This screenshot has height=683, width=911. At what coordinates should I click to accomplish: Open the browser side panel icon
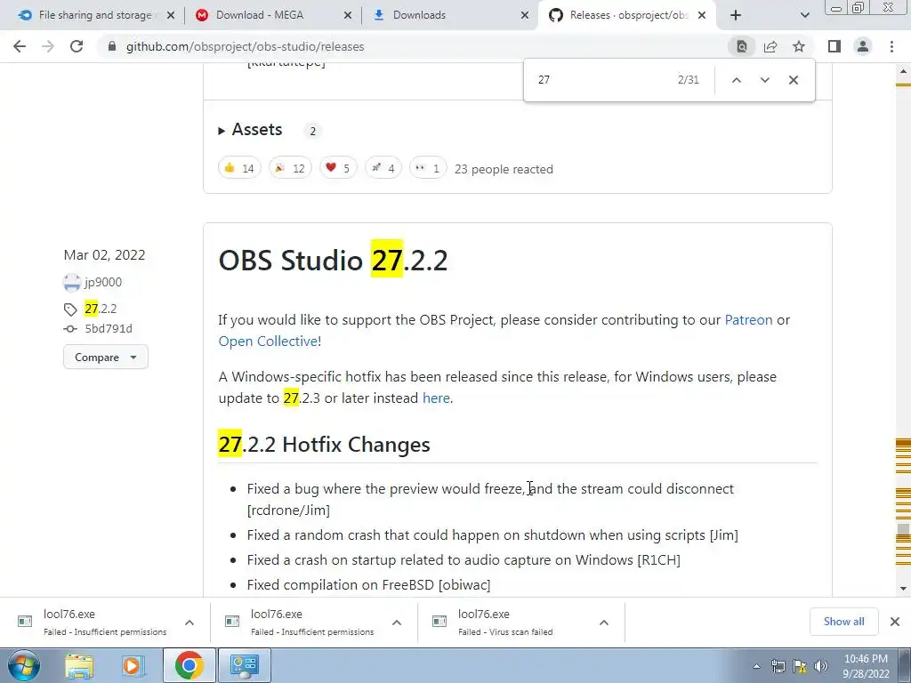coord(834,46)
